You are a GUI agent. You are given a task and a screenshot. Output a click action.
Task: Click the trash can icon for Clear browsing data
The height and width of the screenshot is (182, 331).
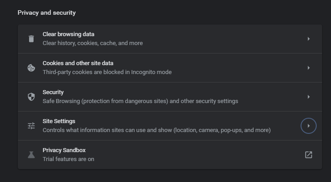pyautogui.click(x=31, y=39)
